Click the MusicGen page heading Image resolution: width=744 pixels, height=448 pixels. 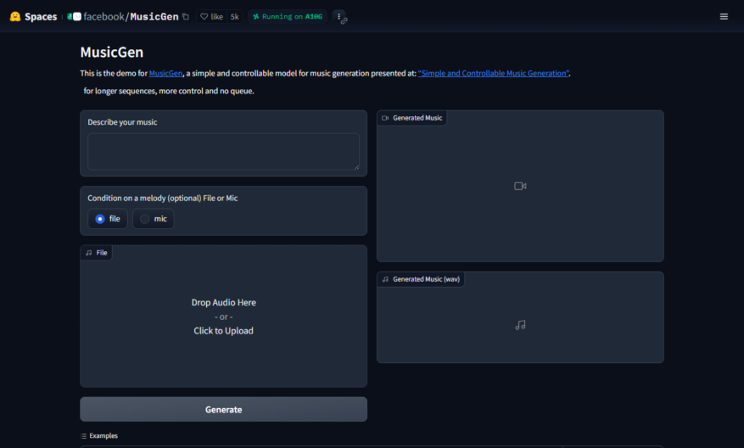click(x=111, y=53)
